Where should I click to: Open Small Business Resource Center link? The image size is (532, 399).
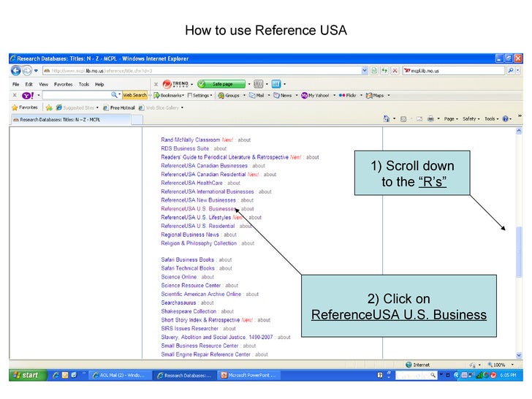[x=199, y=346]
